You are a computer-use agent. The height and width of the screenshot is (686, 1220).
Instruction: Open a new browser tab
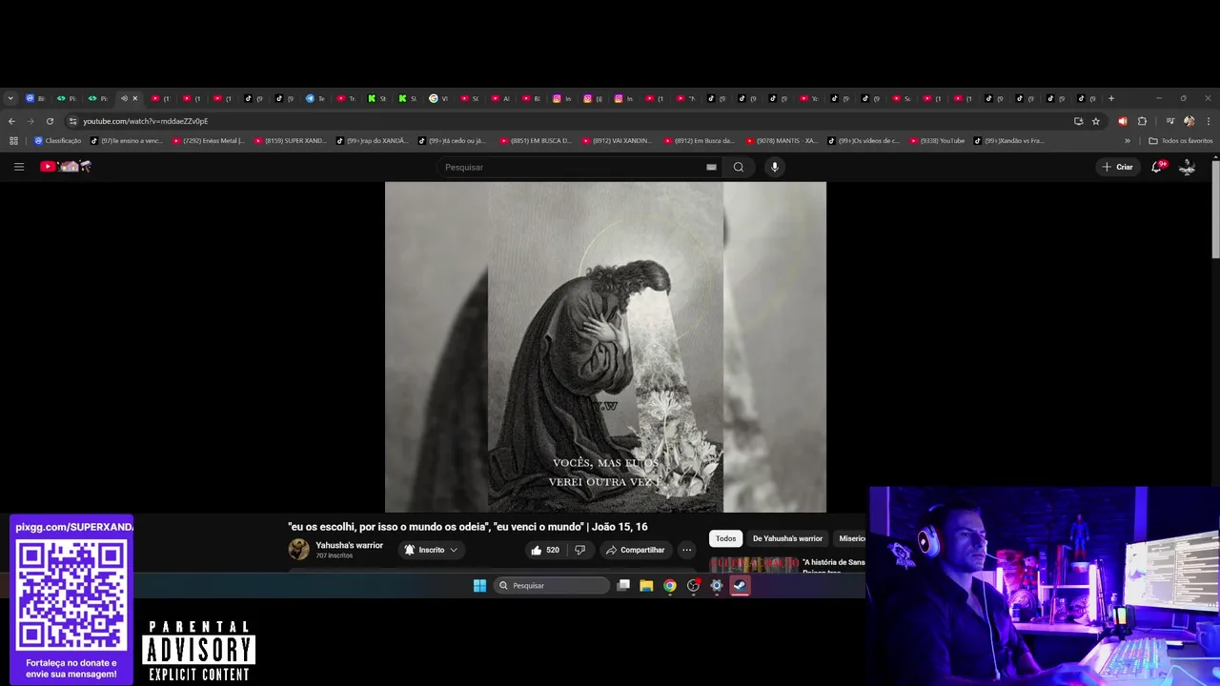pyautogui.click(x=1110, y=98)
